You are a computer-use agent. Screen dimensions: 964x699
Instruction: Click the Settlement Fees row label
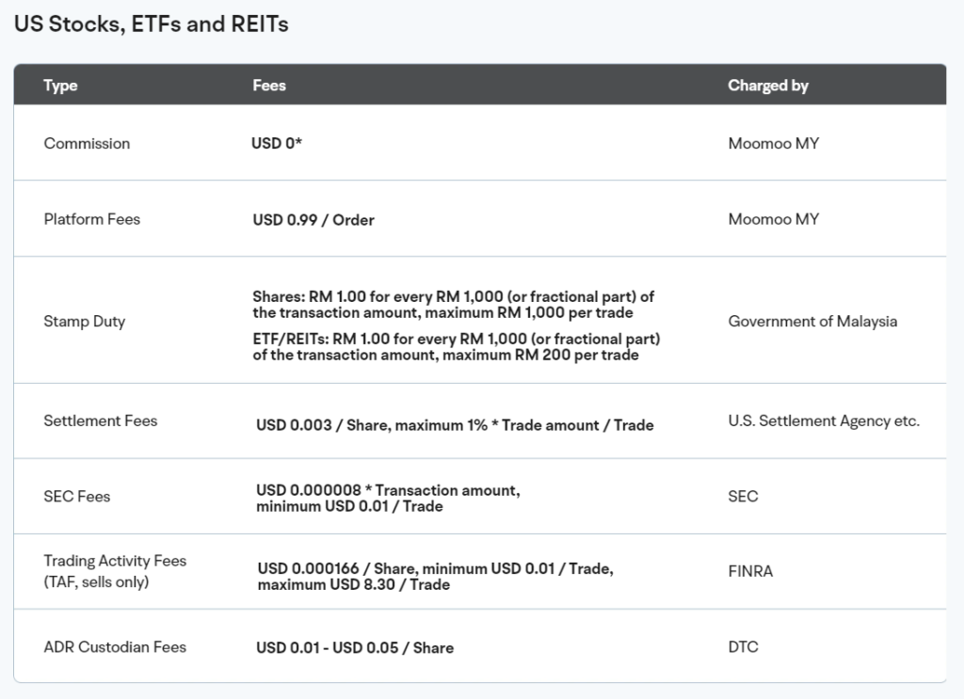(x=100, y=421)
